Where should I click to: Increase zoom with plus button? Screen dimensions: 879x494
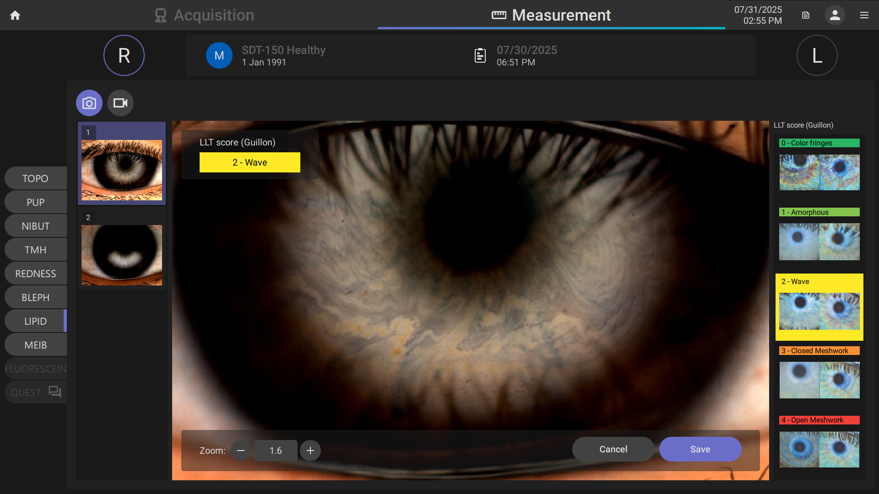coord(310,451)
